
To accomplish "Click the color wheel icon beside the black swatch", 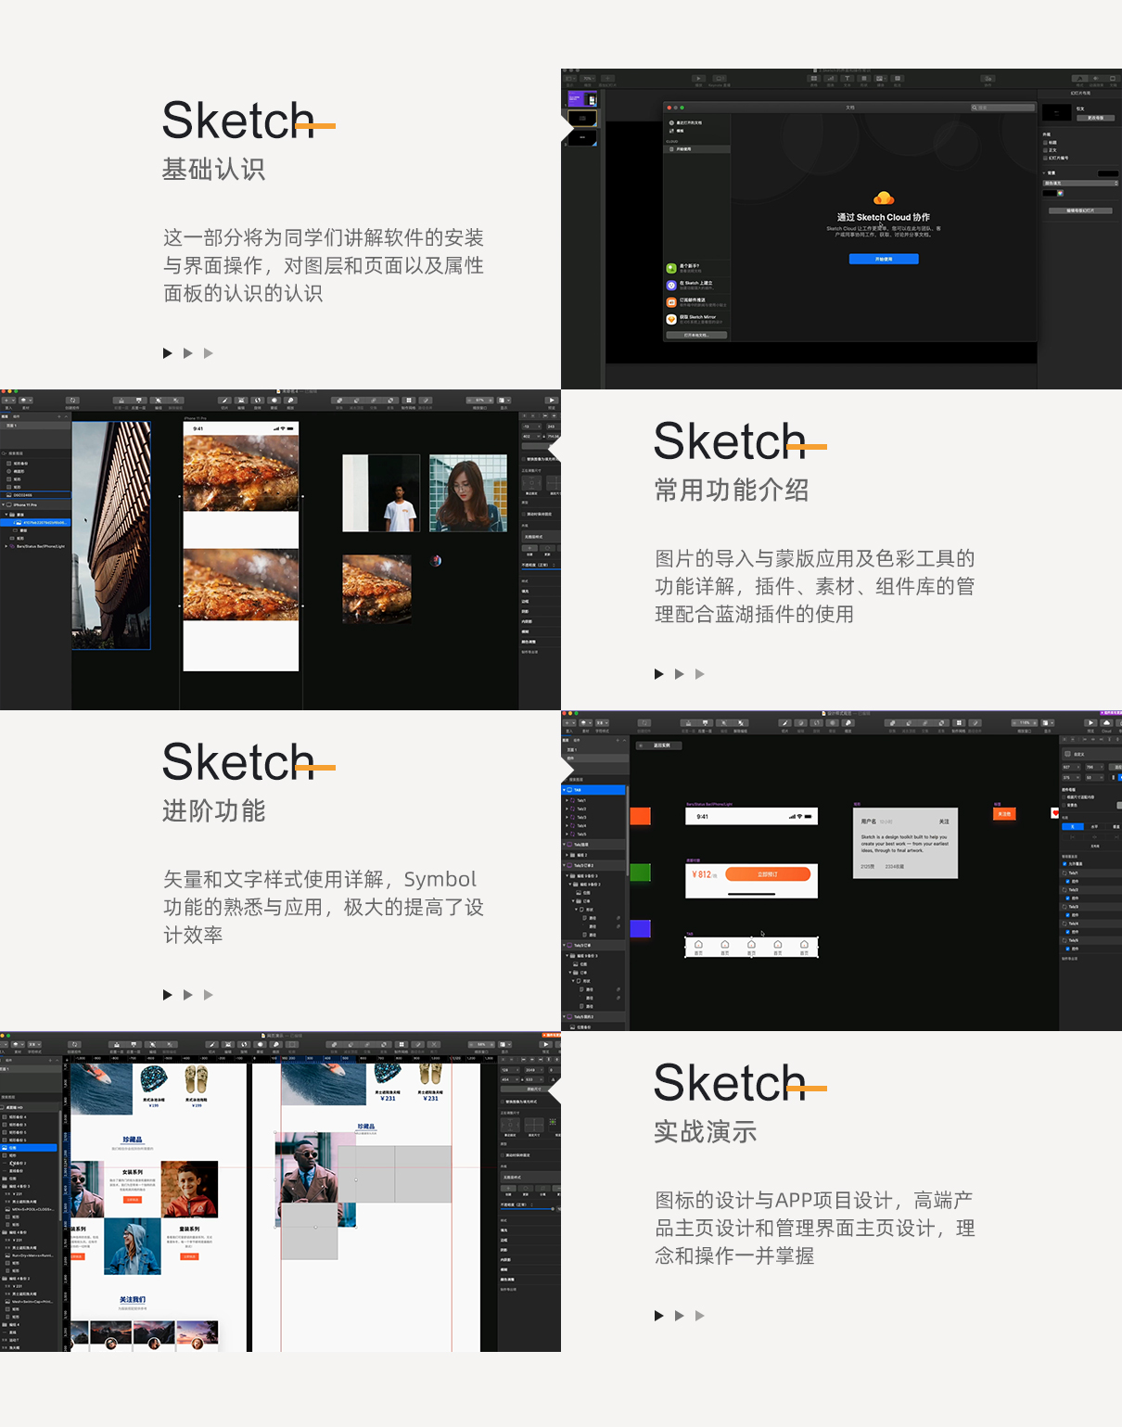I will tap(1060, 193).
